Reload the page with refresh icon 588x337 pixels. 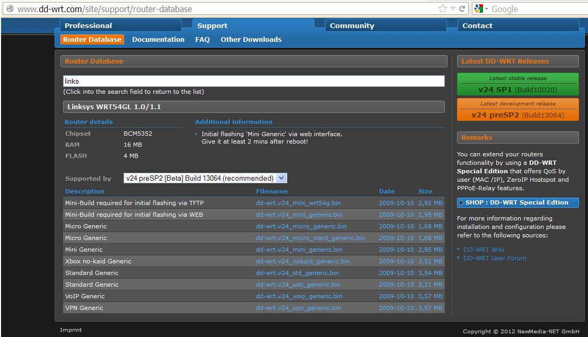[462, 8]
